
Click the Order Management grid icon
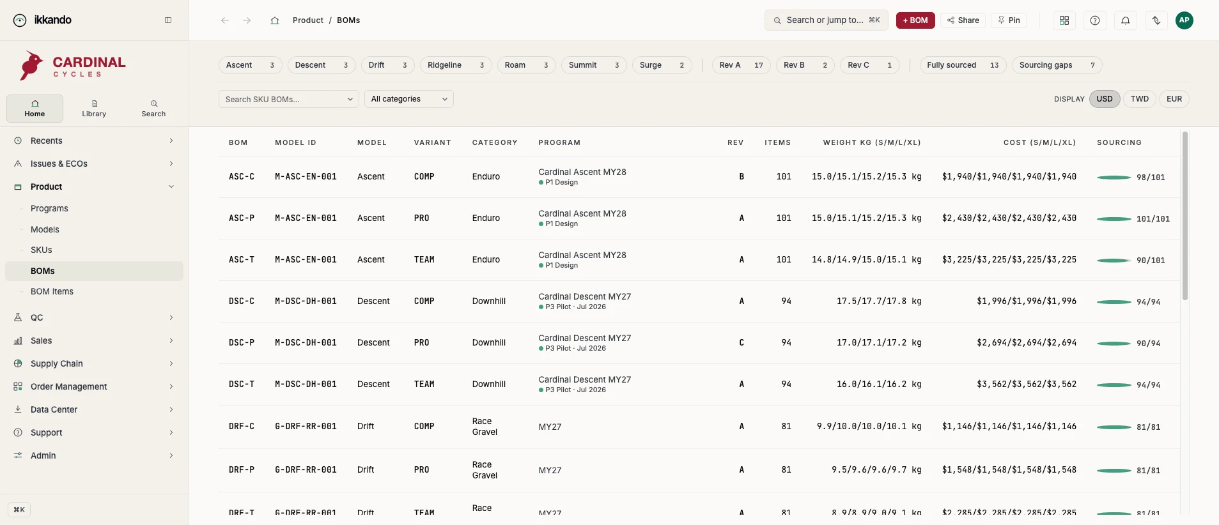18,386
